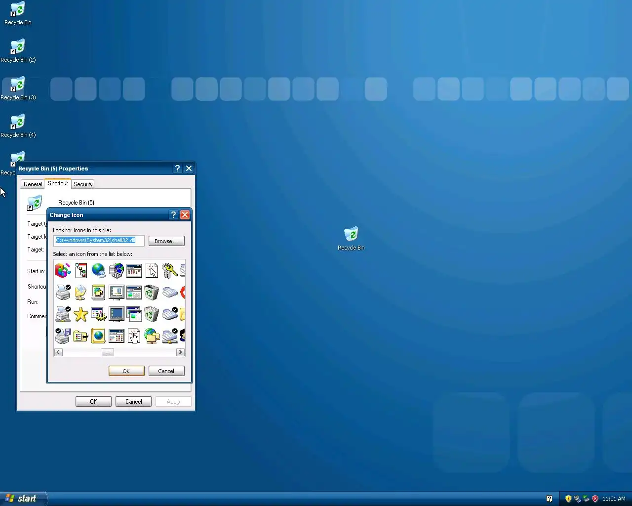Choose the framed globe picture icon, bottom row
Viewport: 632px width, 506px height.
point(98,336)
